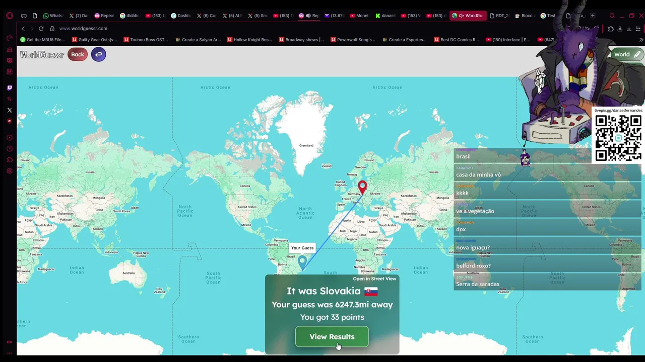This screenshot has height=362, width=645.
Task: Switch to the WhatsApp tab
Action: click(53, 16)
